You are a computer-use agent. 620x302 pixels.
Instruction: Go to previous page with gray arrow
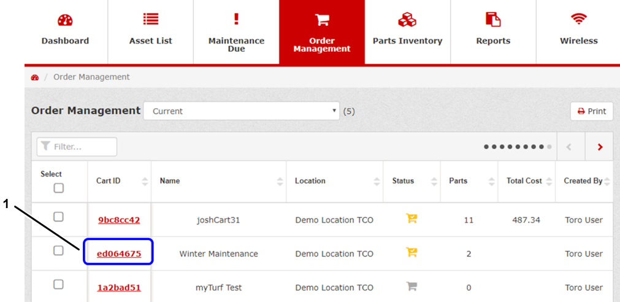pyautogui.click(x=570, y=147)
